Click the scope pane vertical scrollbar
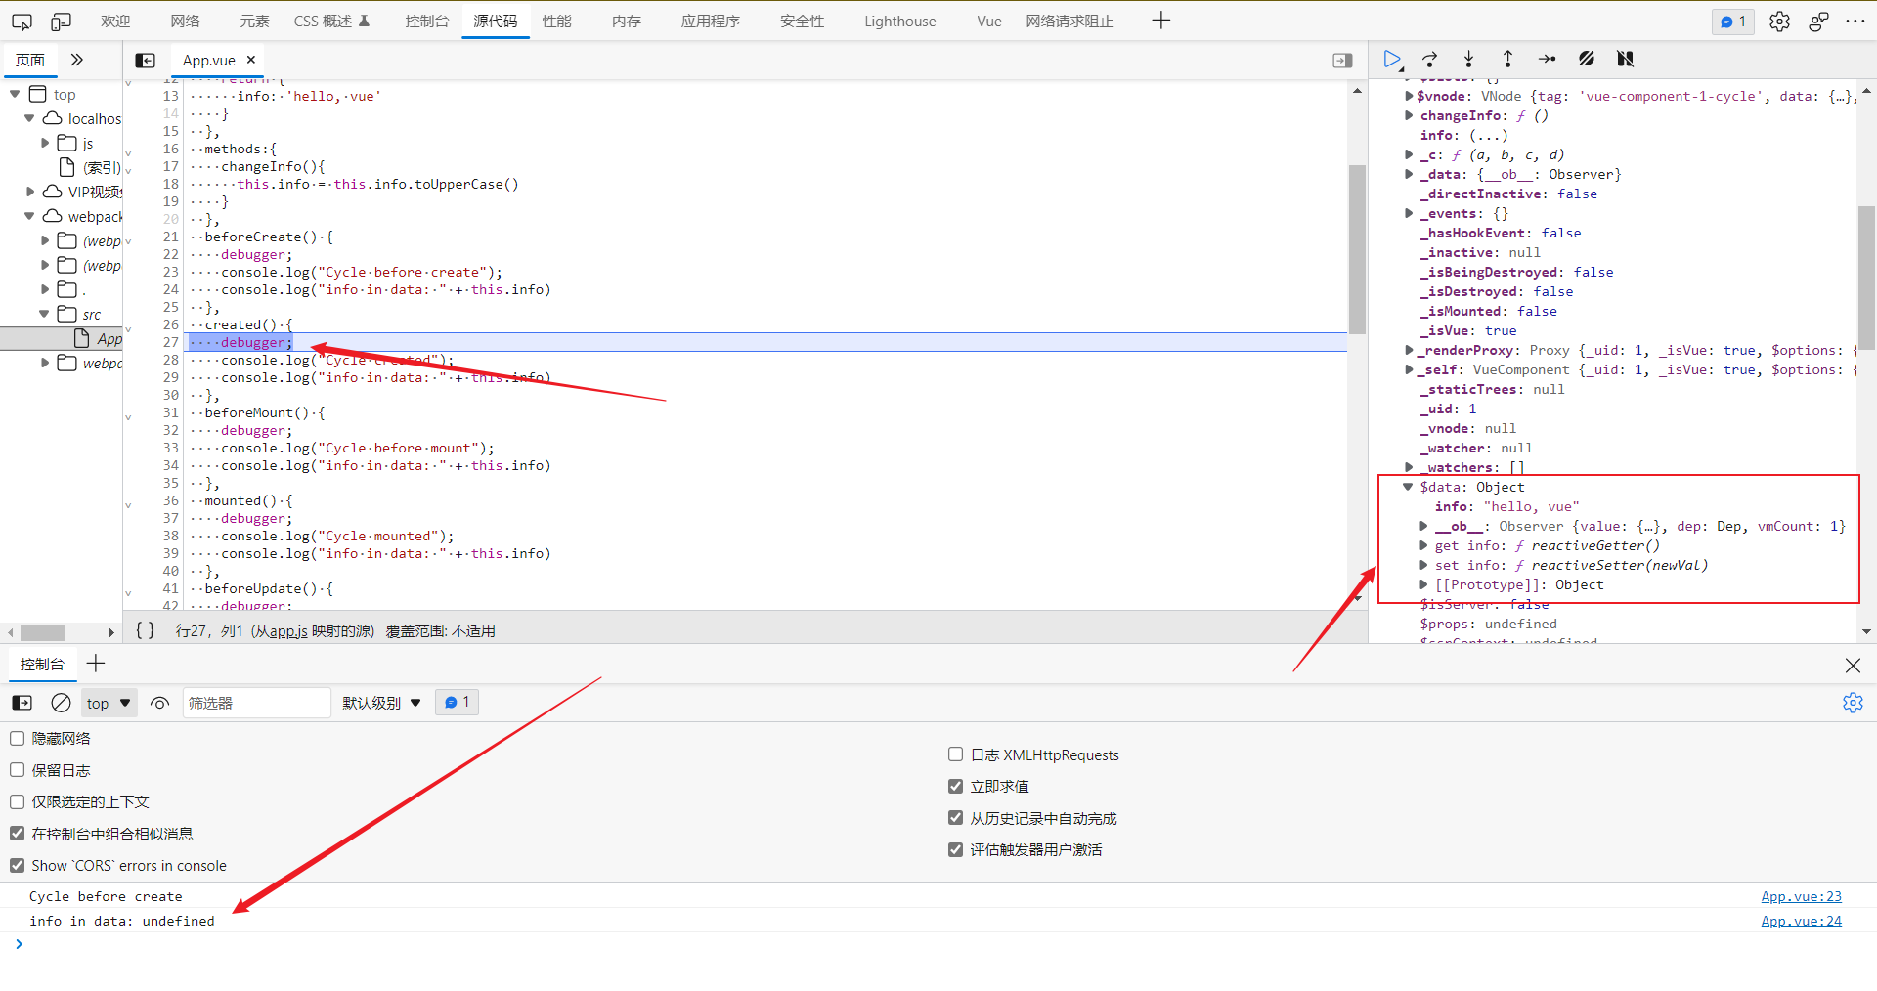The width and height of the screenshot is (1877, 991). tap(1866, 278)
